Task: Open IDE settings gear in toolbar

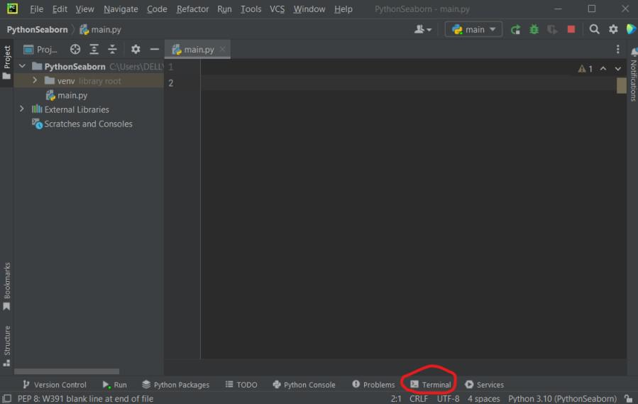Action: point(612,29)
